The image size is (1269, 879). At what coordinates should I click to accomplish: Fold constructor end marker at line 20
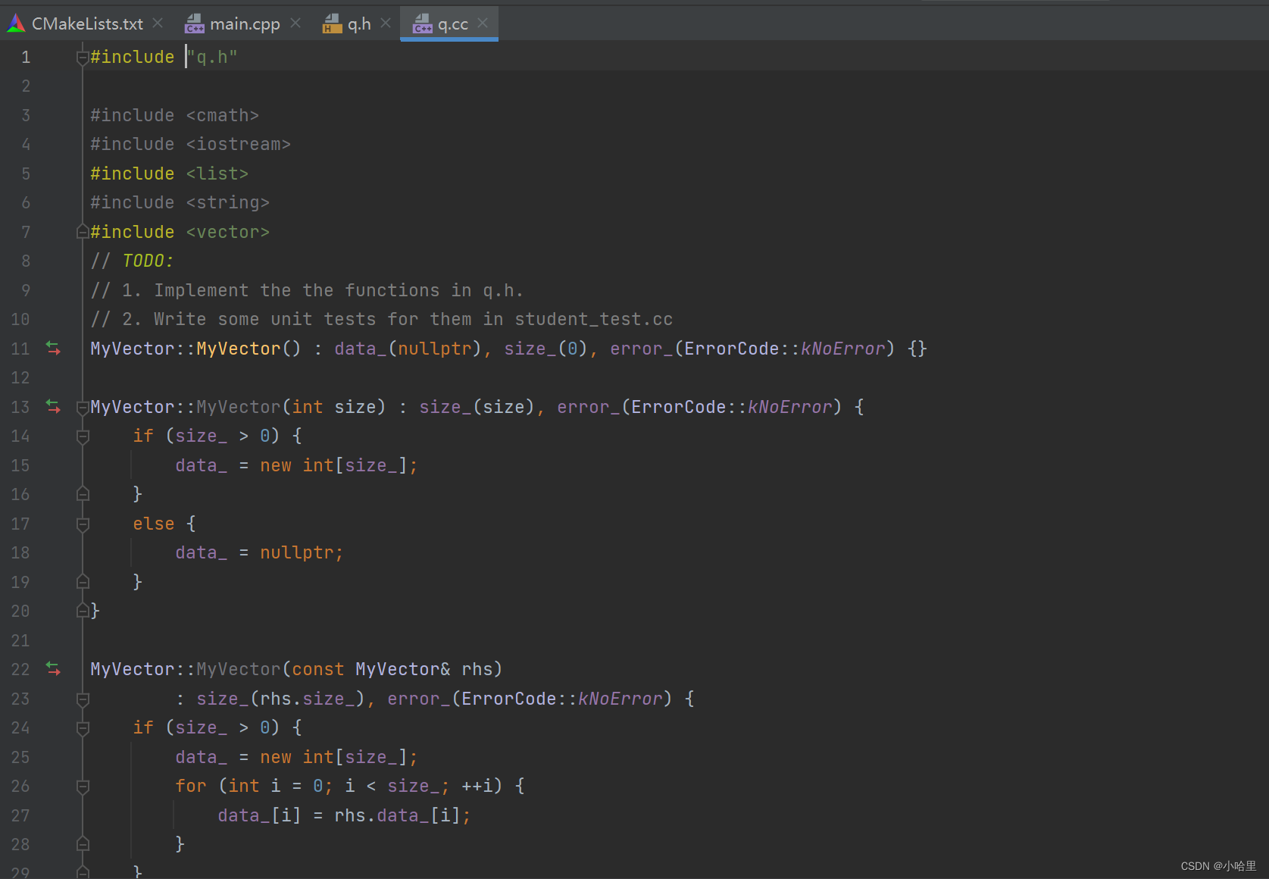point(83,611)
